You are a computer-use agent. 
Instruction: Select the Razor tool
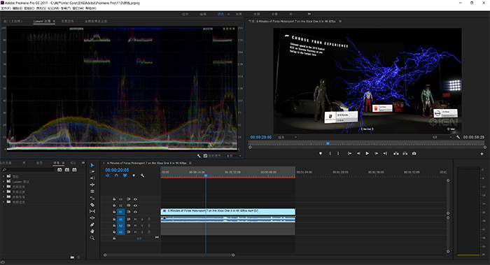92,205
